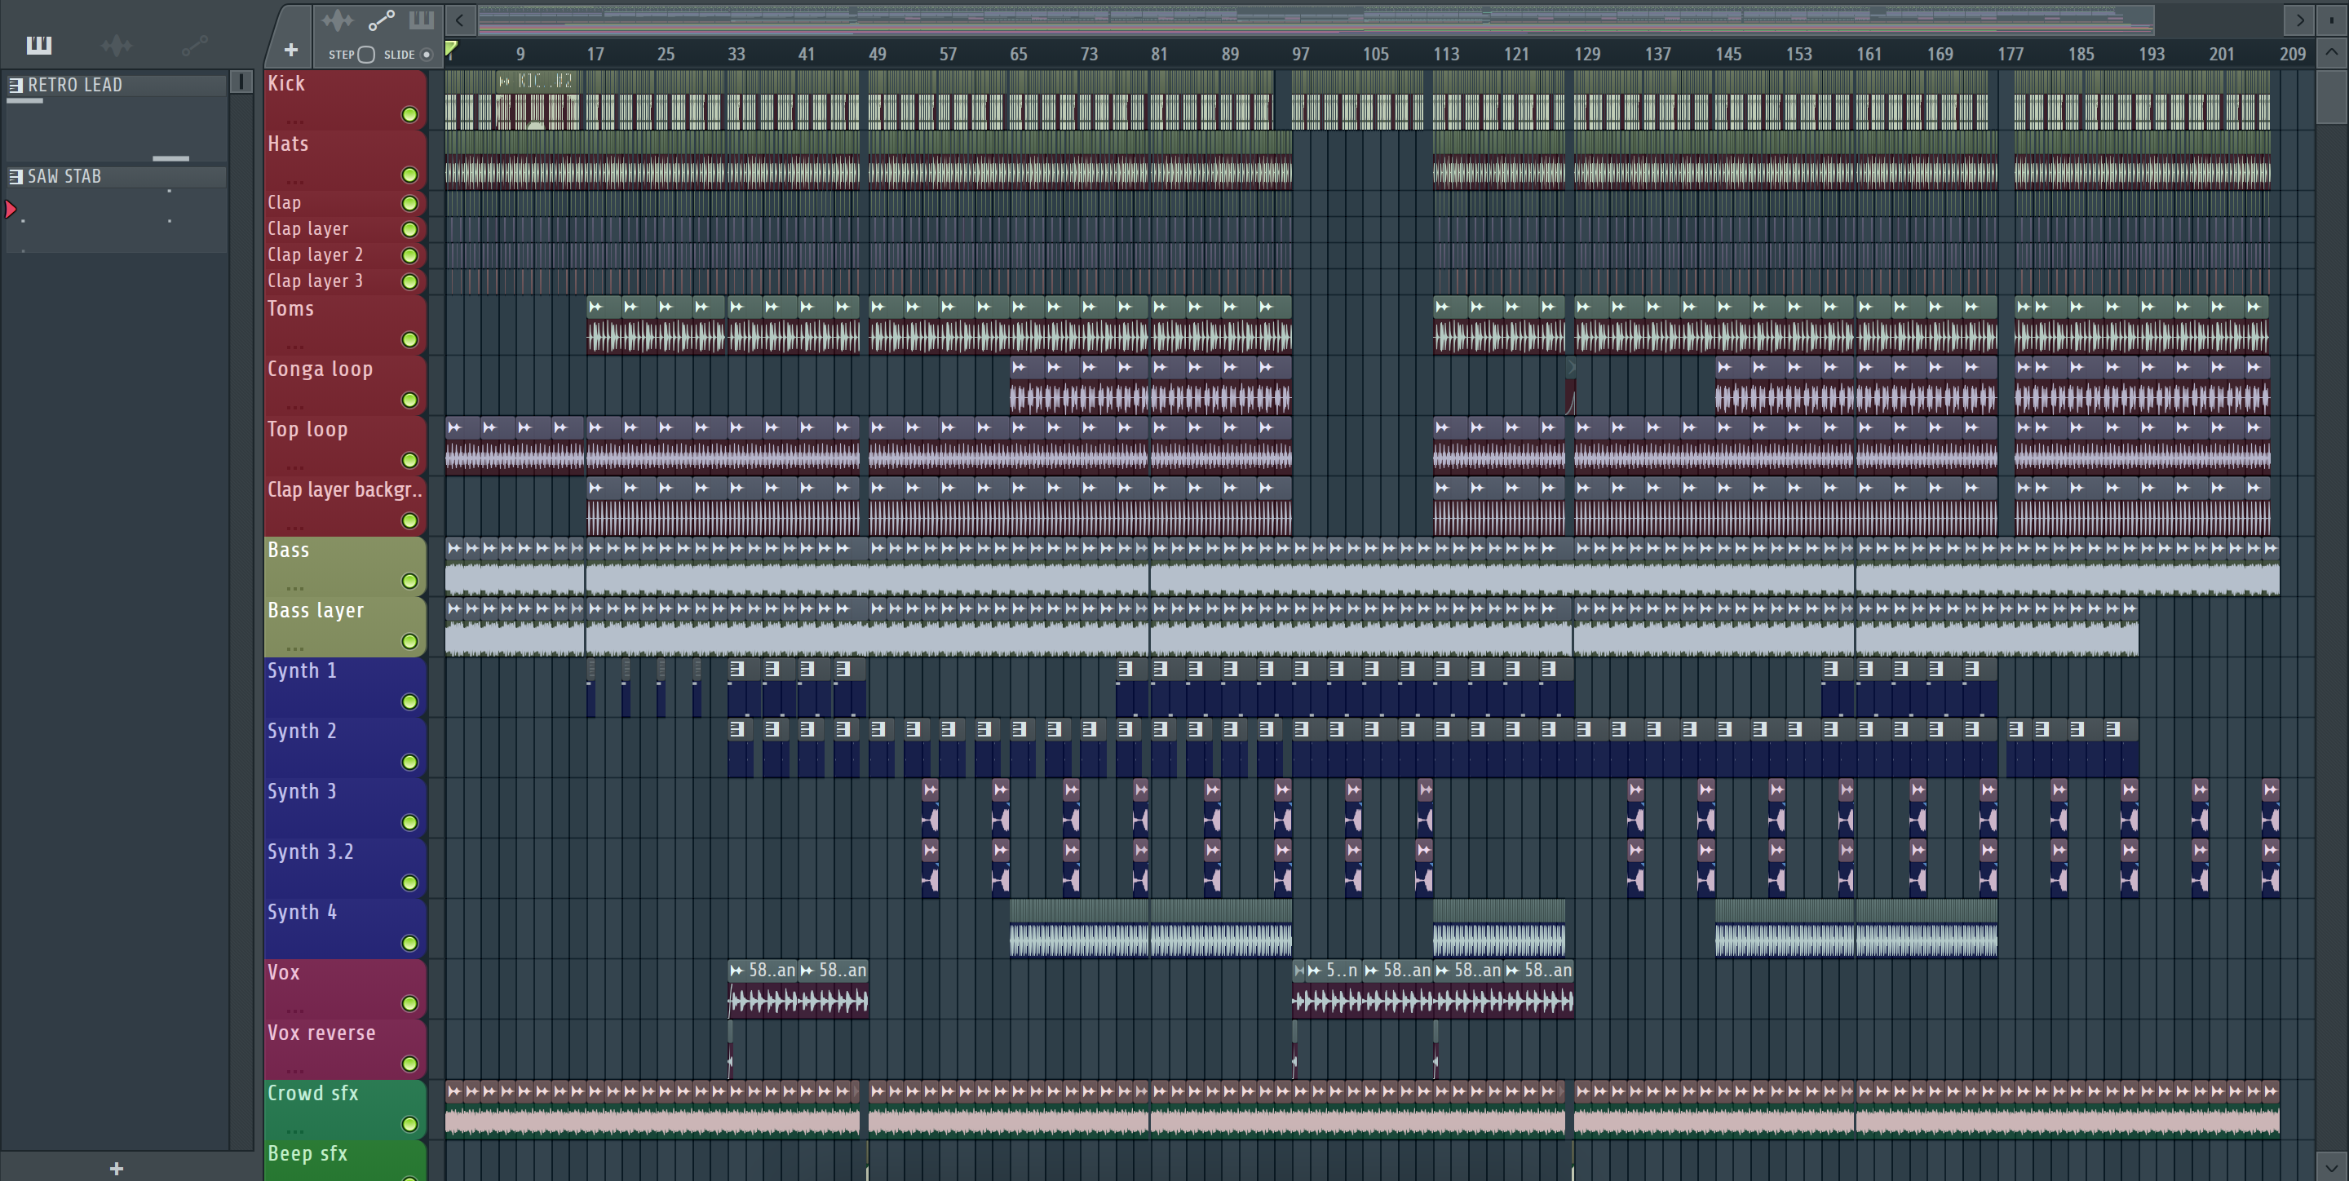Open the first Conga loop clip menu

click(1019, 368)
